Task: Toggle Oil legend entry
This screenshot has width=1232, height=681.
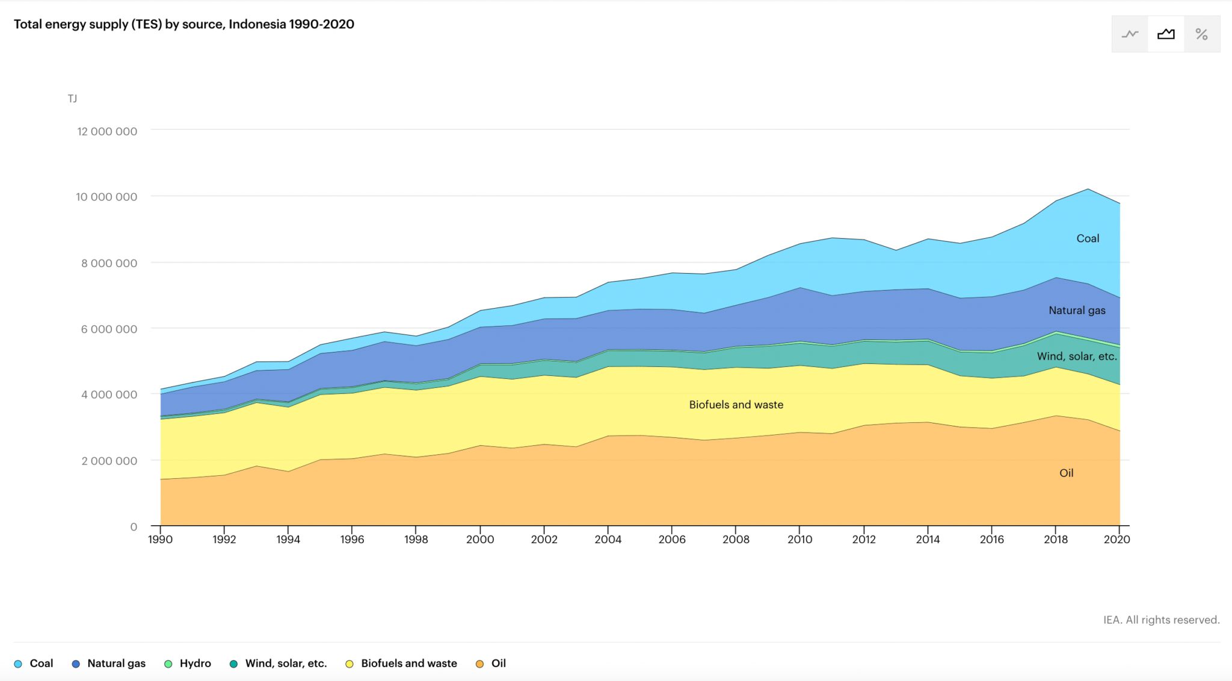Action: (x=498, y=663)
